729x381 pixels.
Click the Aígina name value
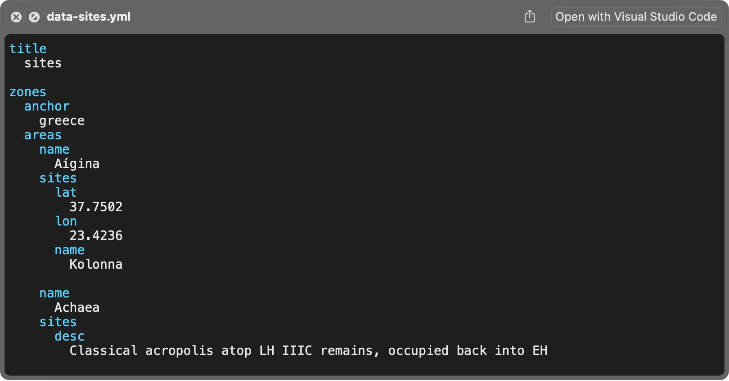click(x=77, y=164)
